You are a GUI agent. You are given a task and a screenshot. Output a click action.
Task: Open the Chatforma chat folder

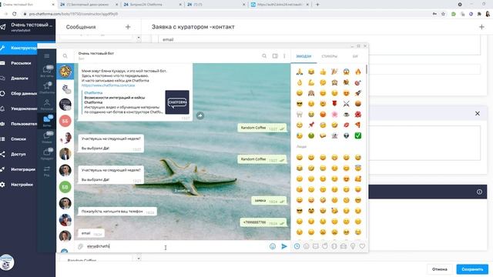(47, 88)
